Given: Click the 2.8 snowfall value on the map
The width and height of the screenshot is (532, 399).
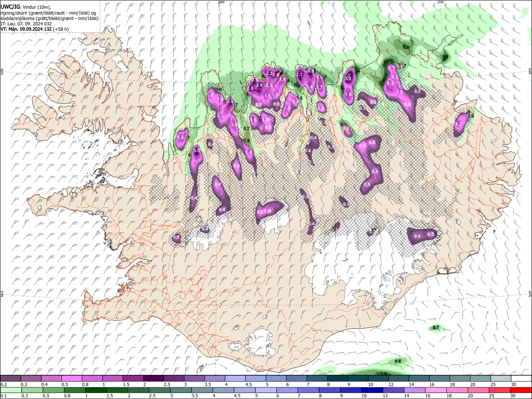Looking at the screenshot, I should pos(259,85).
